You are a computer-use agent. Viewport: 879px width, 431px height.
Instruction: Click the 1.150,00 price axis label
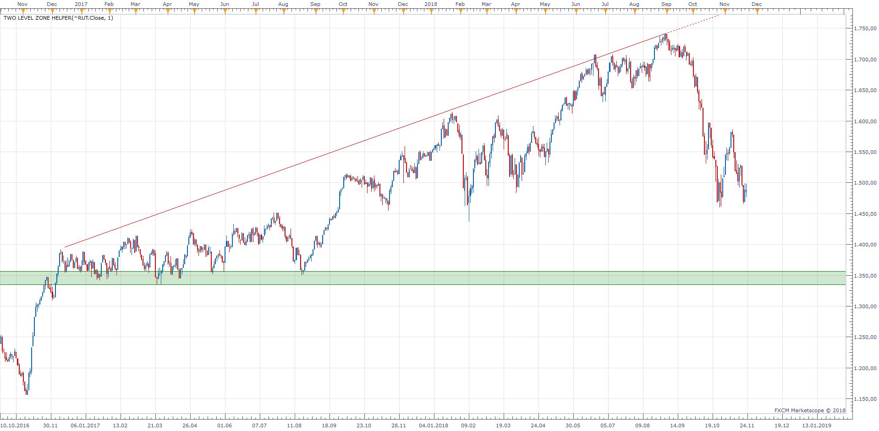[x=865, y=399]
